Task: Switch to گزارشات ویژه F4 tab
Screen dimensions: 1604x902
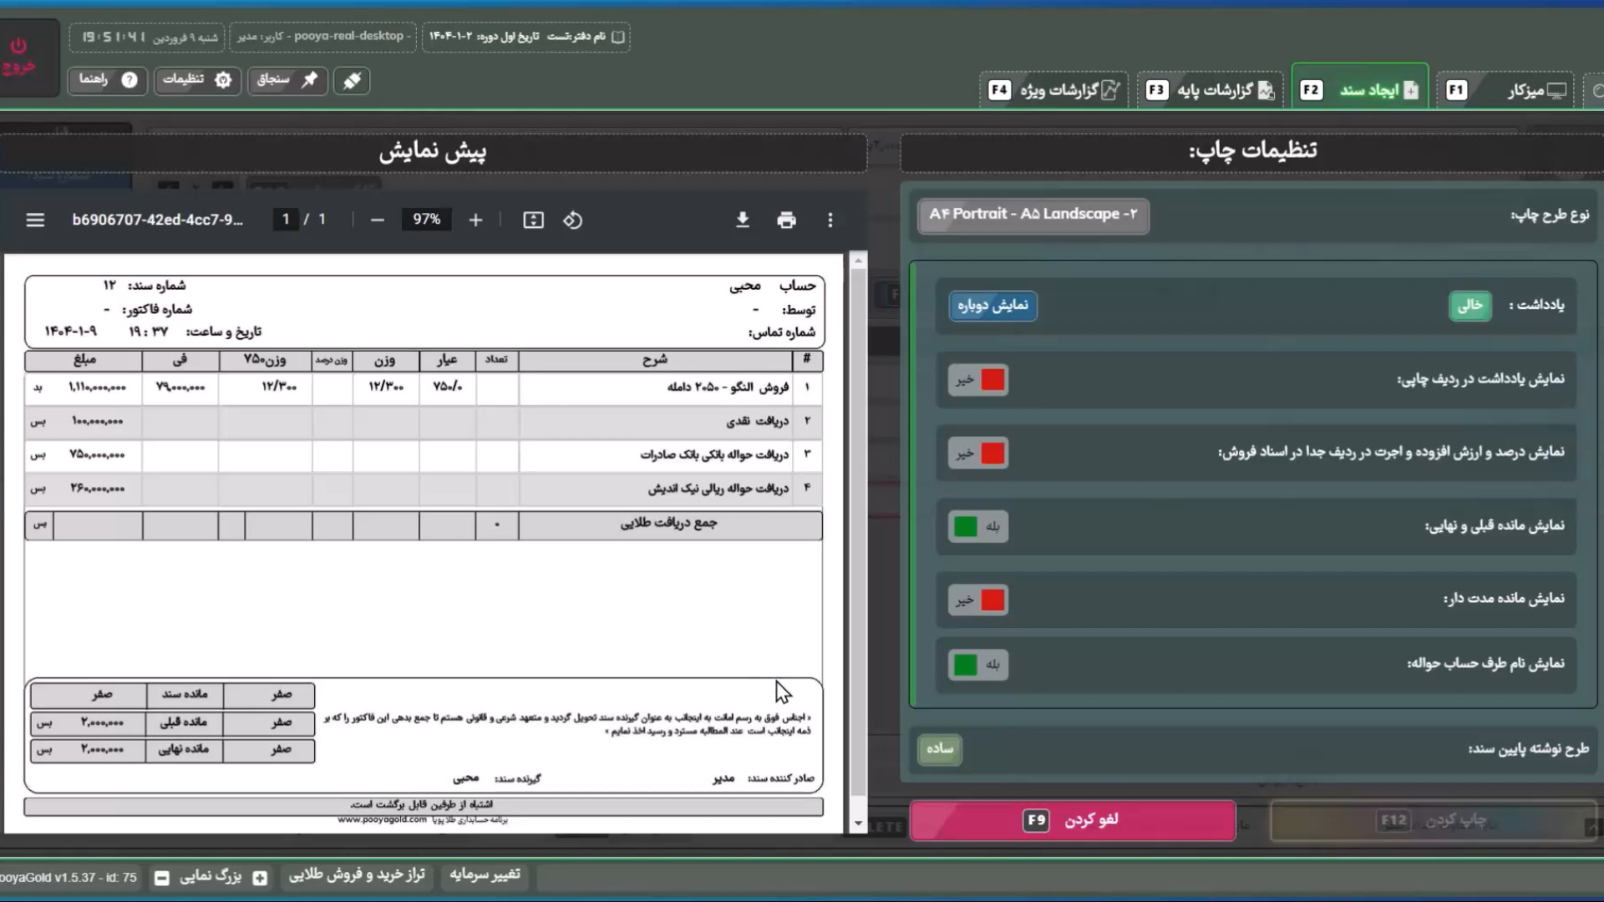Action: click(1053, 89)
